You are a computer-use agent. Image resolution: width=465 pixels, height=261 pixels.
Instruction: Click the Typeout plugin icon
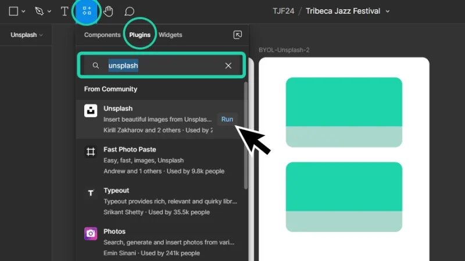point(91,193)
